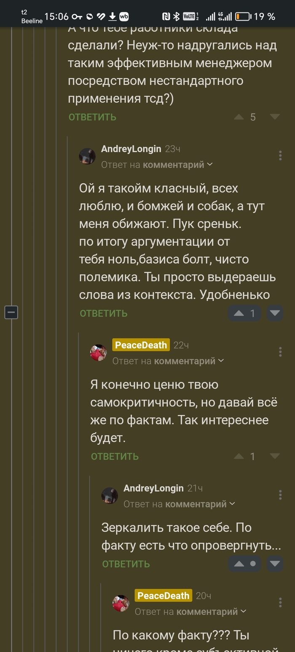Reply to the top warehouse workers comment

pyautogui.click(x=92, y=117)
